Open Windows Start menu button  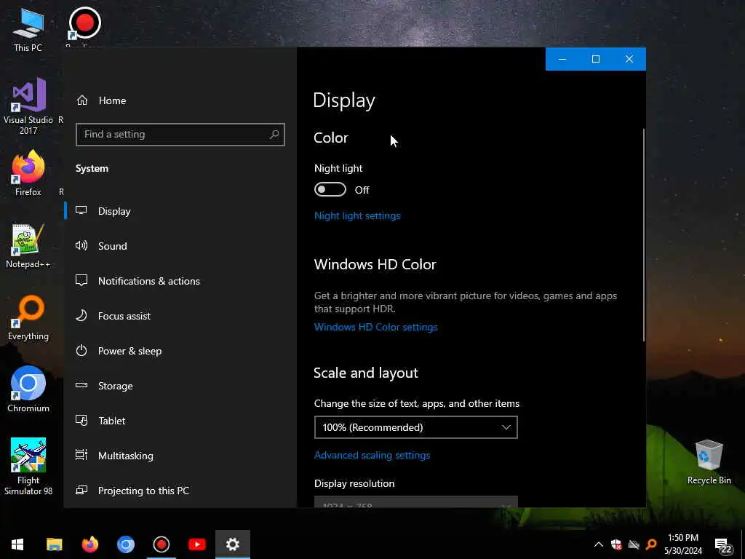point(17,544)
